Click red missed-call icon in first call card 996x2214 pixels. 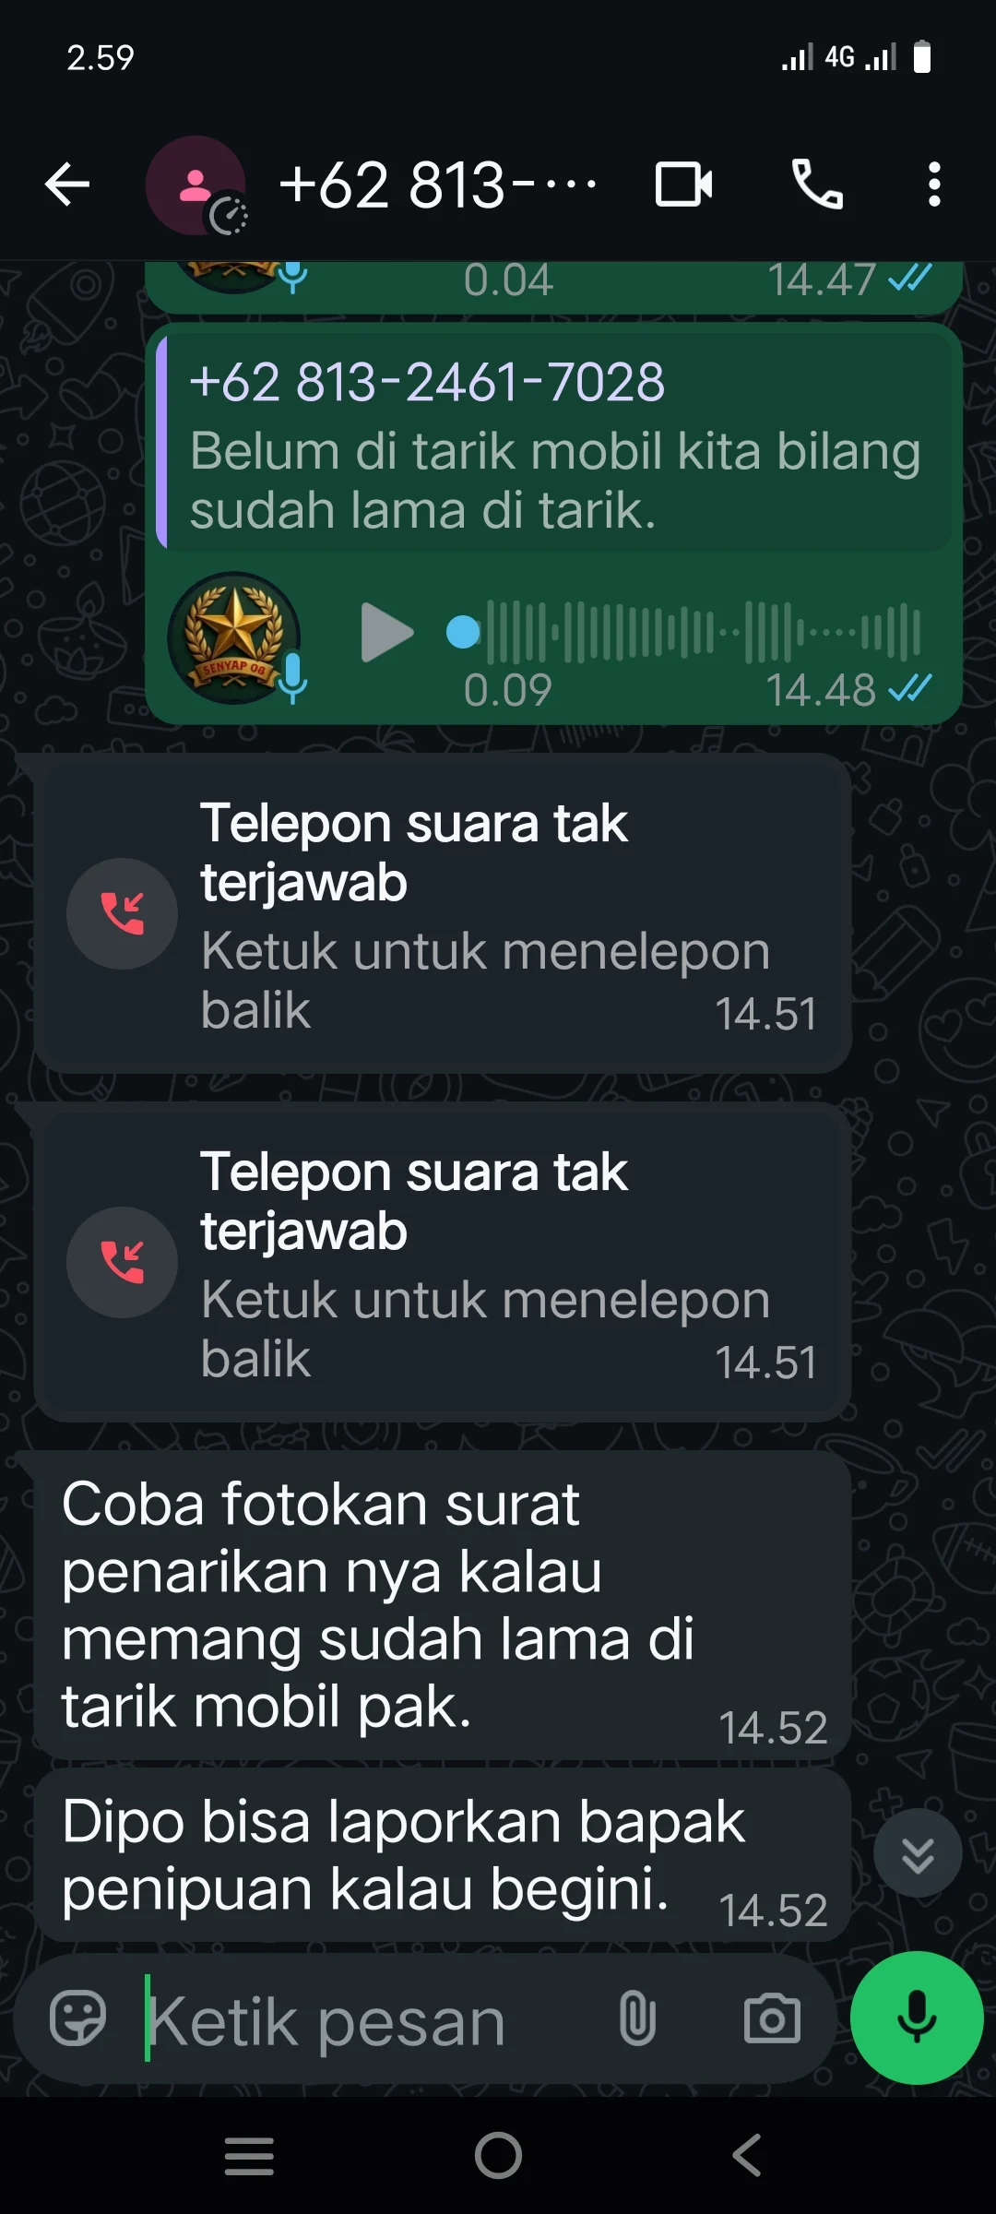tap(122, 914)
